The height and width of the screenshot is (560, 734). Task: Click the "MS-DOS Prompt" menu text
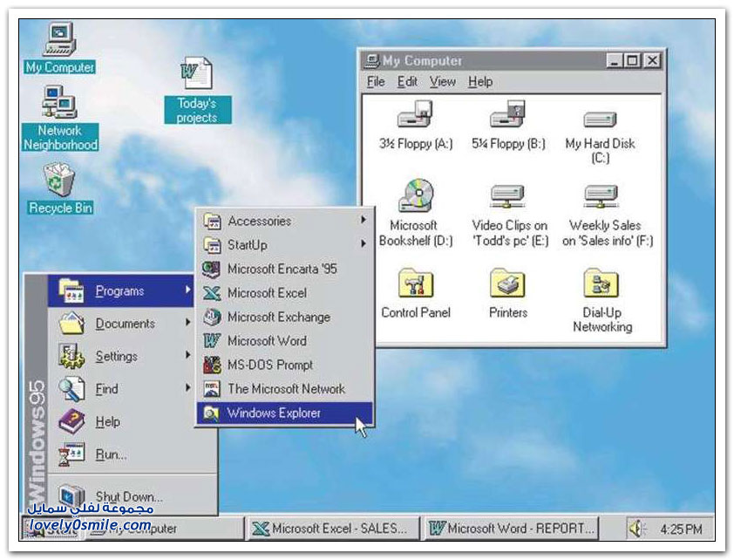(x=270, y=365)
